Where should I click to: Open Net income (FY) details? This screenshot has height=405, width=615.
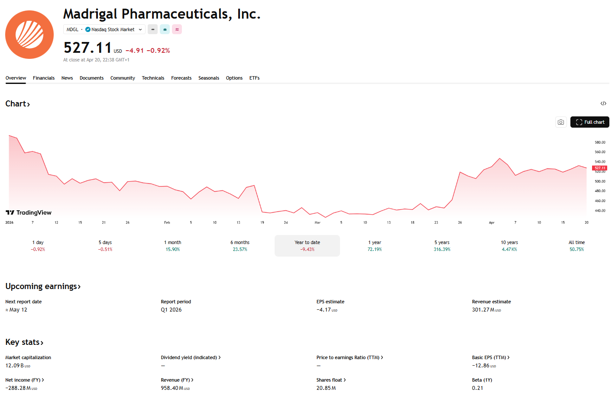[x=25, y=380]
